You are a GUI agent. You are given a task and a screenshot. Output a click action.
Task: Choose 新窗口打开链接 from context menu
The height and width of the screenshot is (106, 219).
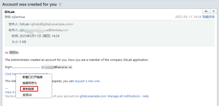(32, 77)
